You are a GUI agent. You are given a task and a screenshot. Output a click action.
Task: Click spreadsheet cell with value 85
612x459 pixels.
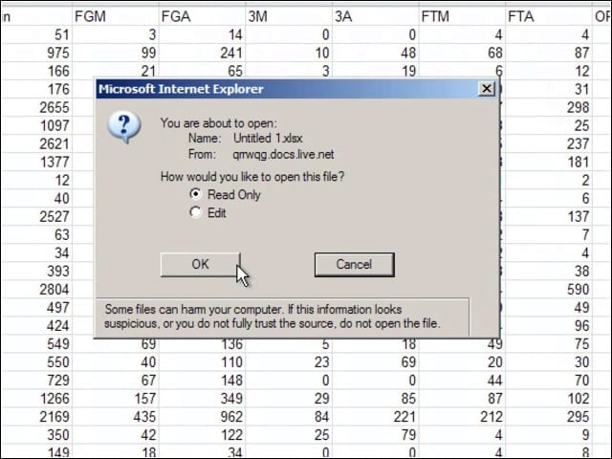[x=376, y=399]
